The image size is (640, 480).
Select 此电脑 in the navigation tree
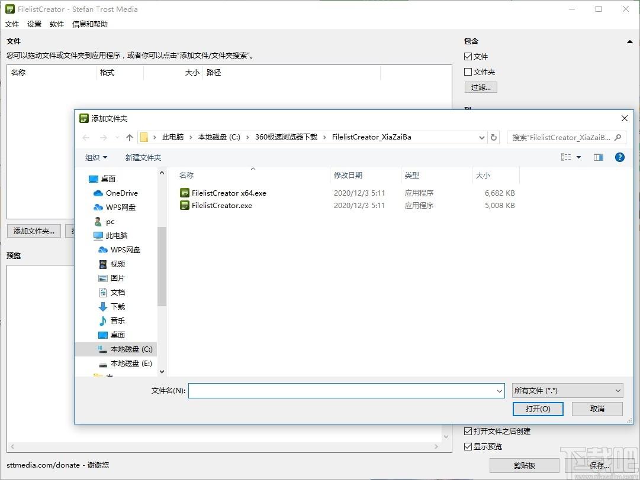(111, 235)
